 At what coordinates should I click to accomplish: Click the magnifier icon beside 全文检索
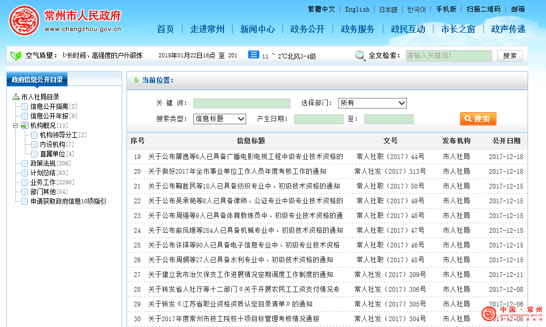pyautogui.click(x=360, y=56)
